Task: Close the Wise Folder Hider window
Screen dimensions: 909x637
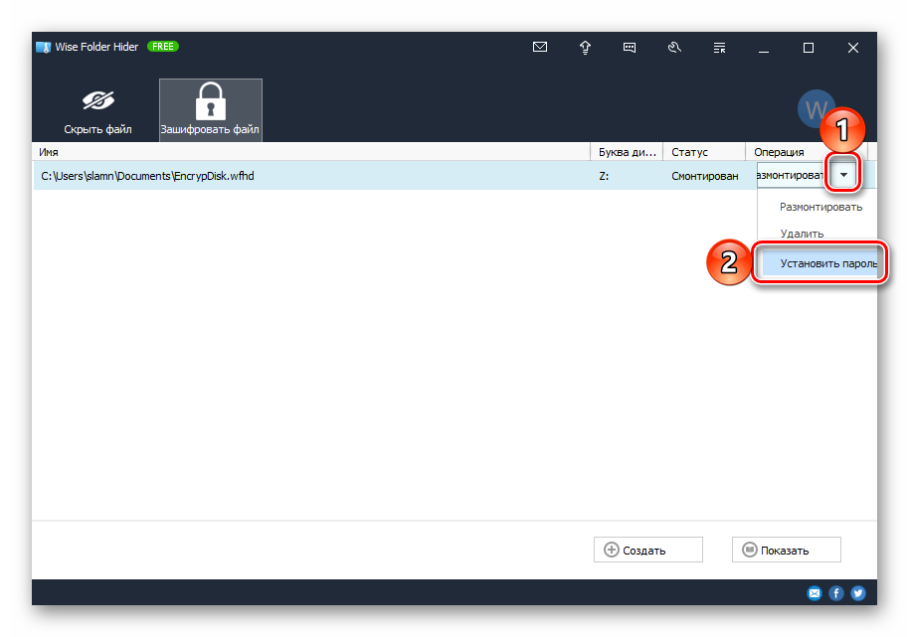Action: click(x=852, y=48)
